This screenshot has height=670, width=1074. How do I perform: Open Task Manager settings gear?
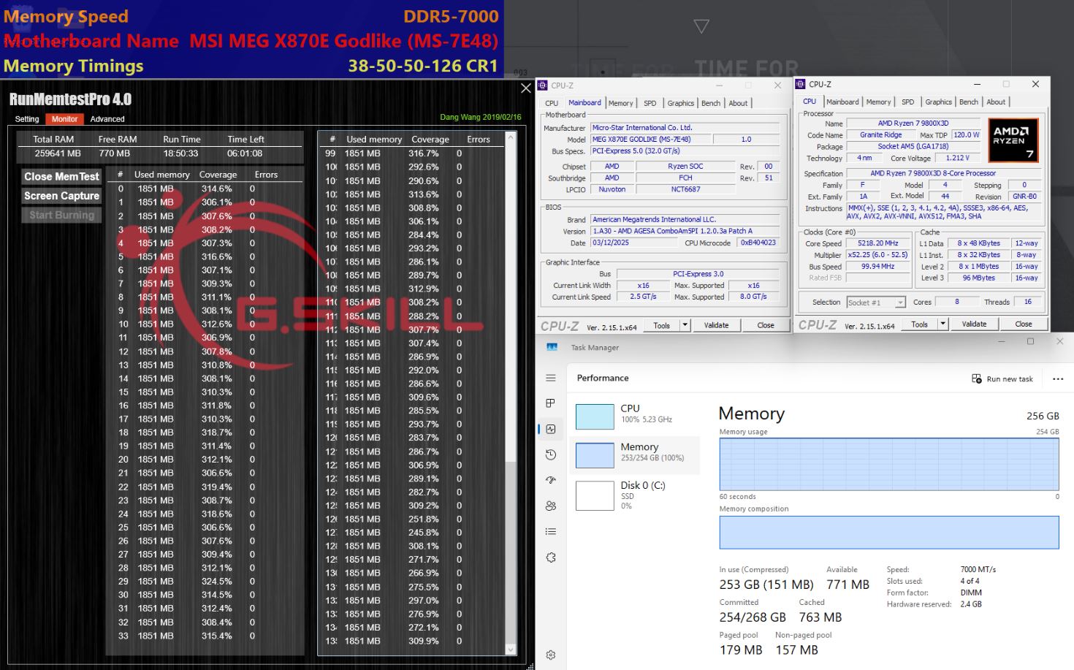pos(551,655)
